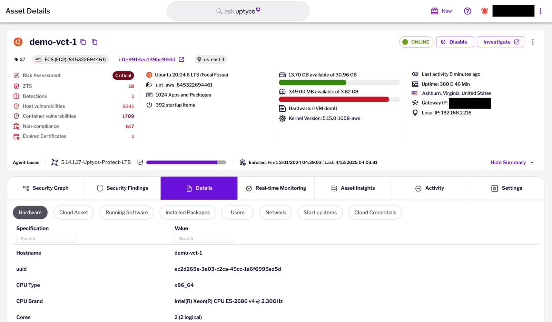
Task: Open the help question mark icon
Action: click(467, 11)
